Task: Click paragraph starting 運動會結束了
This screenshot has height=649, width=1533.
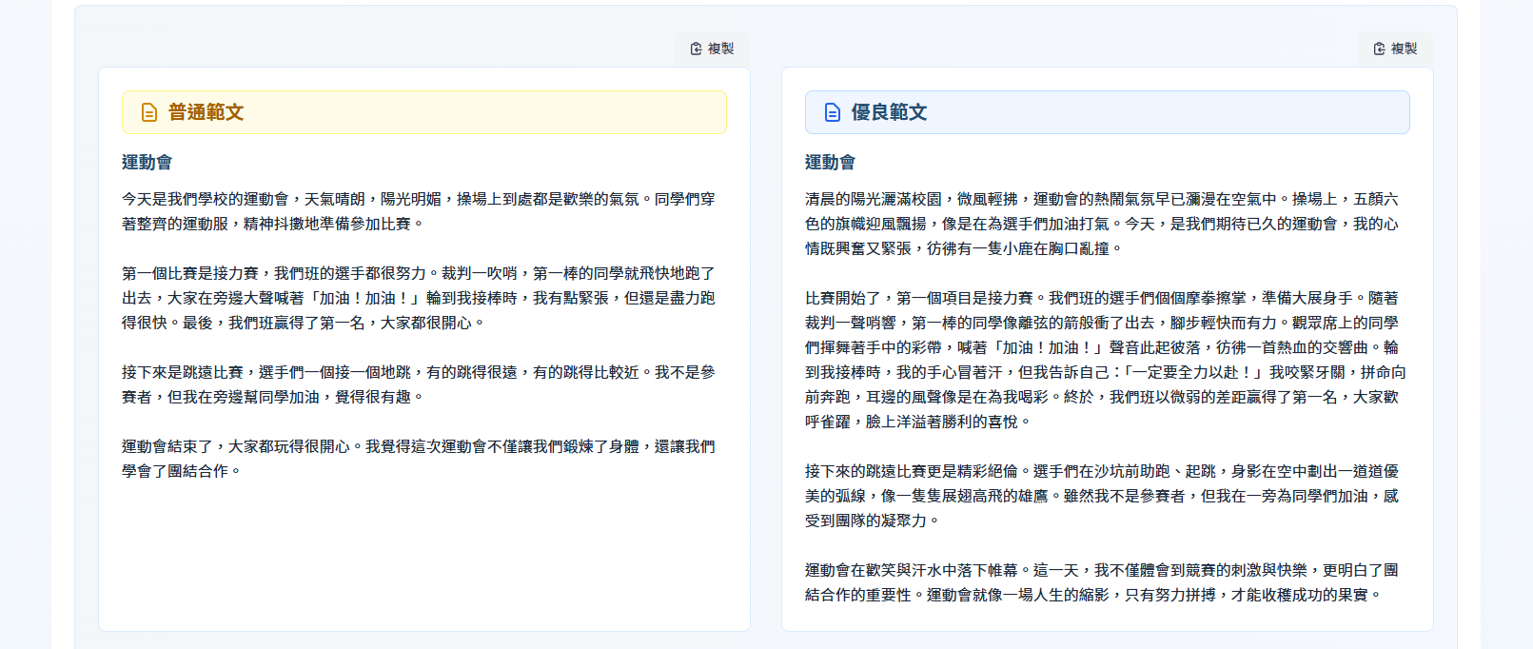Action: pos(419,459)
